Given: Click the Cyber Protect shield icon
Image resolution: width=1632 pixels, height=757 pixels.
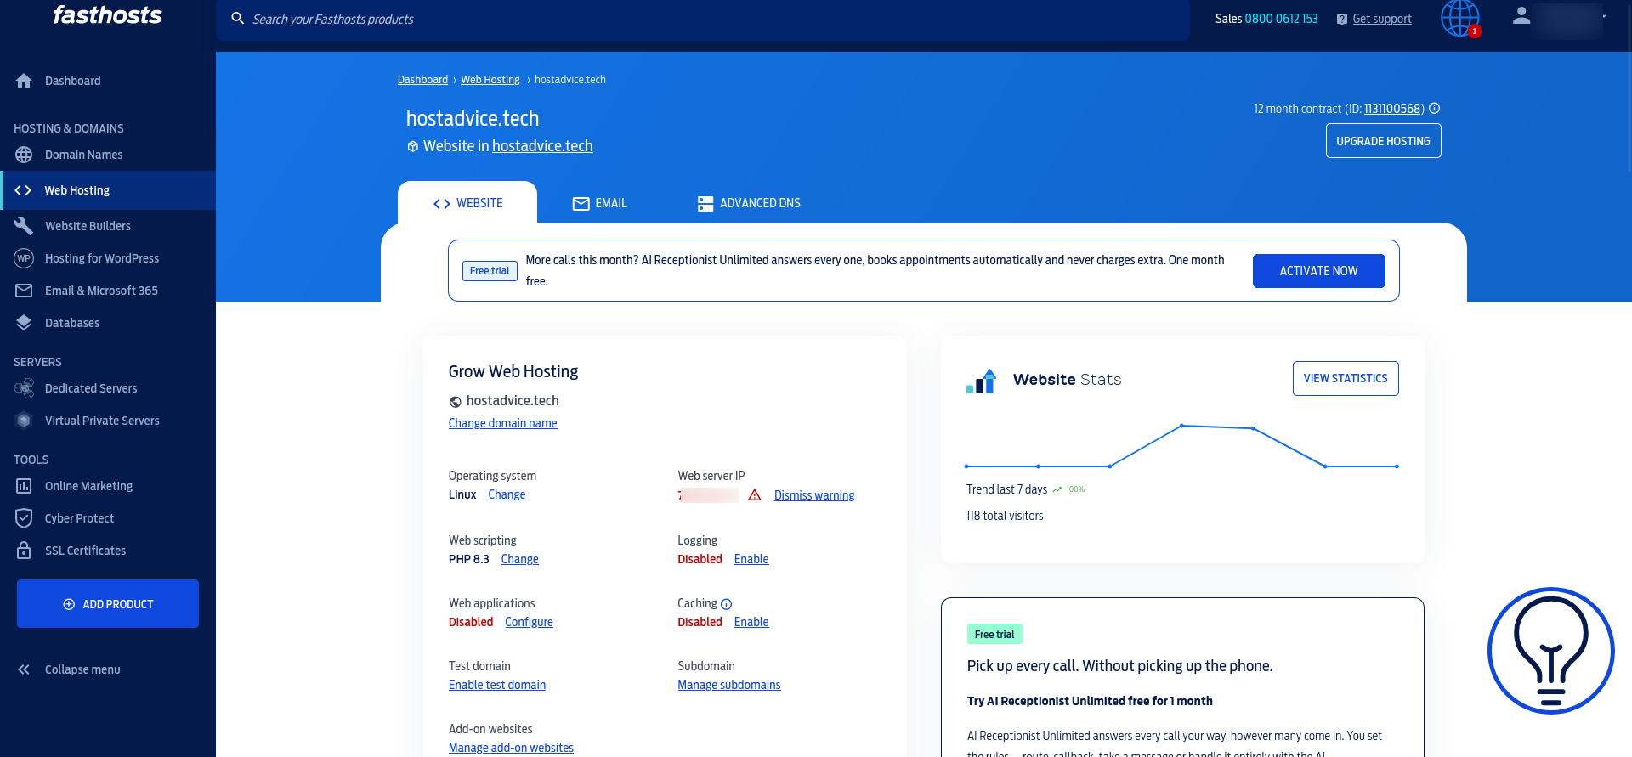Looking at the screenshot, I should [24, 518].
